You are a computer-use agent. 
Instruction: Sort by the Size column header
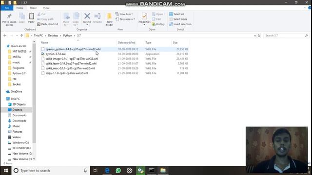175,43
